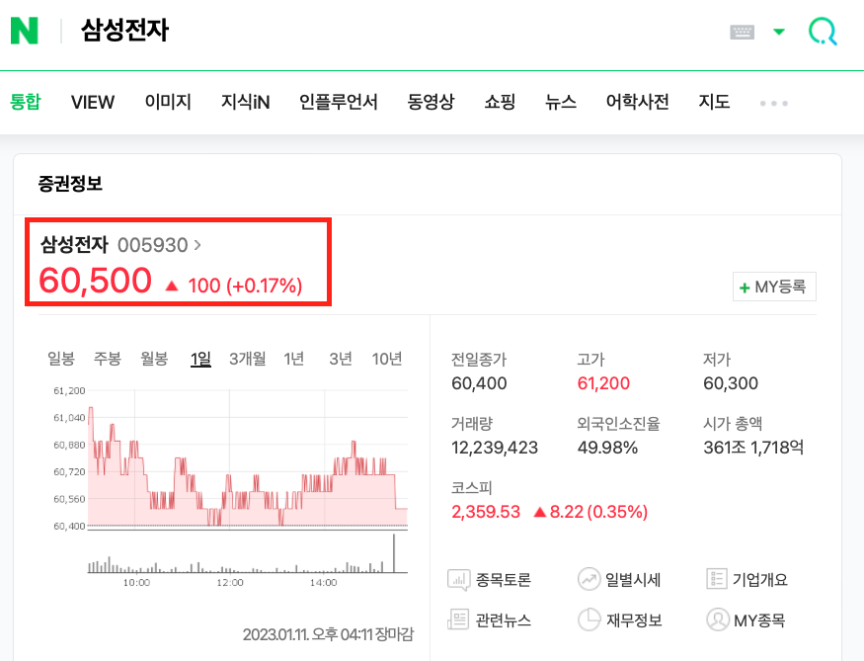This screenshot has height=661, width=864.
Task: Open 종목토론 discussion icon
Action: click(458, 580)
